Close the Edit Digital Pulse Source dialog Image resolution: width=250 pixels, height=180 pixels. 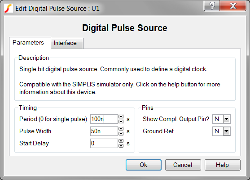click(233, 6)
